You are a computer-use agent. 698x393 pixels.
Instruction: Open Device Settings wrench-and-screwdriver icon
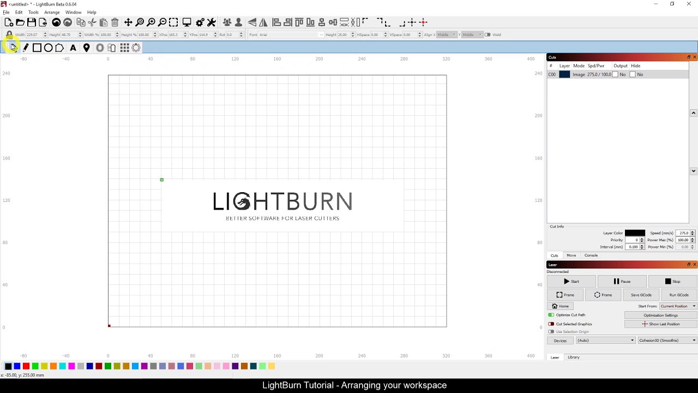[212, 22]
